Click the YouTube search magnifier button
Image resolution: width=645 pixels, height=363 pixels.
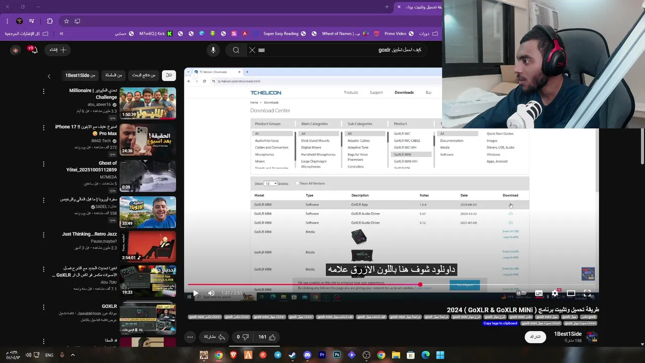tap(236, 50)
